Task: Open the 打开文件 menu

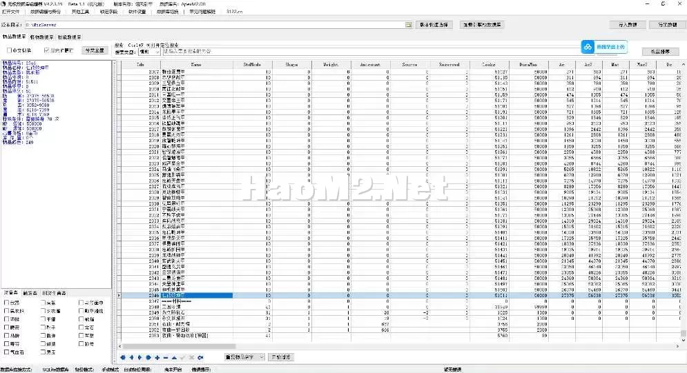Action: tap(10, 11)
